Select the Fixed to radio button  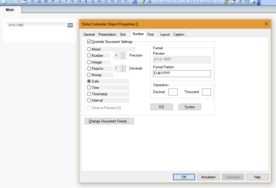[89, 68]
